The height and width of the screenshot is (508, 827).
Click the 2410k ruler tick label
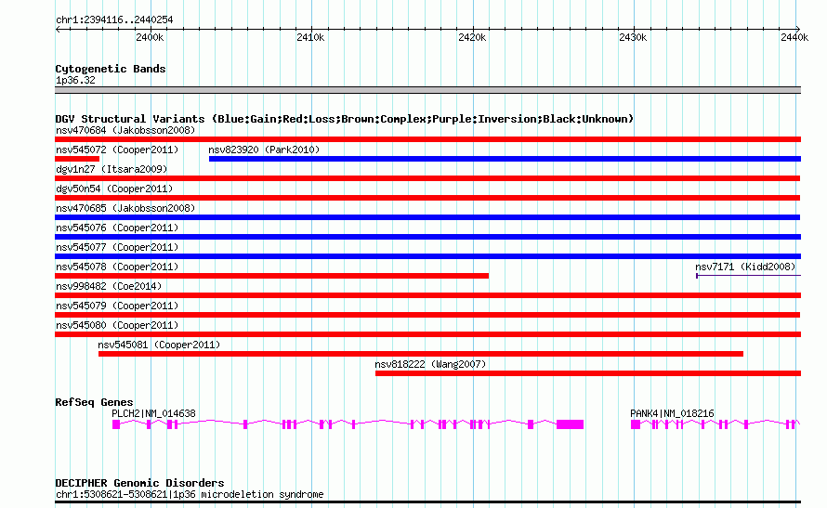[310, 37]
